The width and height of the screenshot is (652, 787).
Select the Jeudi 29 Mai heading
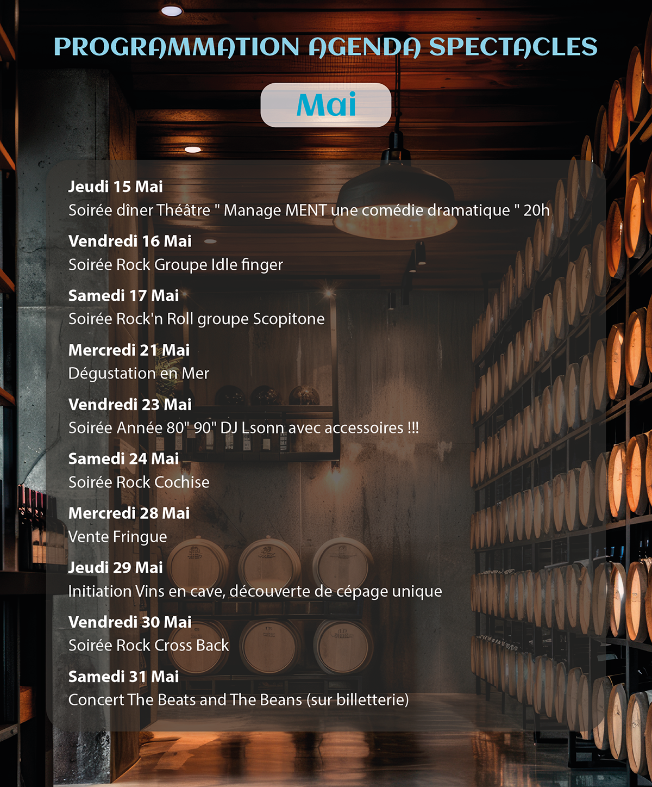coord(116,567)
